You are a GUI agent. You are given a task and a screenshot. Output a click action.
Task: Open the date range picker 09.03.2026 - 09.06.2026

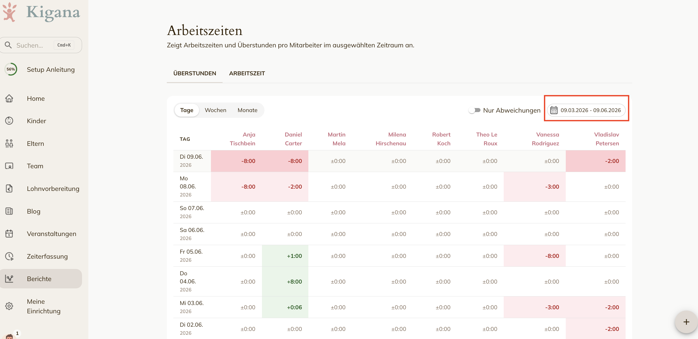586,110
